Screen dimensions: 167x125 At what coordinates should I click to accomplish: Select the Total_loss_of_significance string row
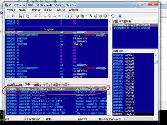click(x=57, y=112)
